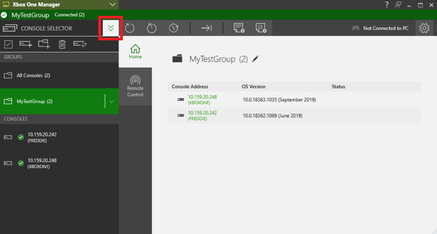
Task: Sort by OS Version column header
Action: tap(253, 87)
